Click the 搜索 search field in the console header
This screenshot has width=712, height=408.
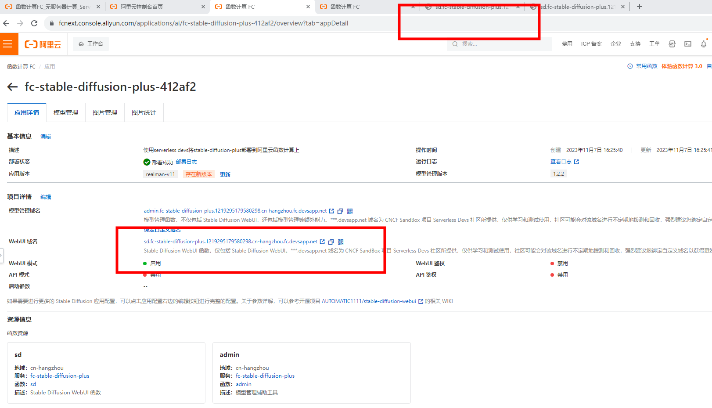(499, 44)
